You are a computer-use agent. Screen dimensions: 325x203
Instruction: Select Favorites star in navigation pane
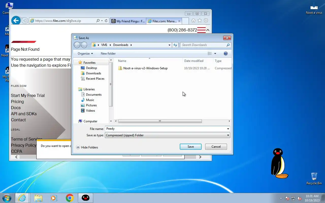[80, 62]
